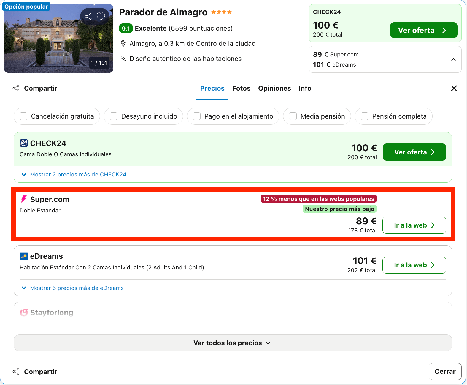Click the Doble Estandar room text
This screenshot has width=467, height=385.
pyautogui.click(x=40, y=210)
